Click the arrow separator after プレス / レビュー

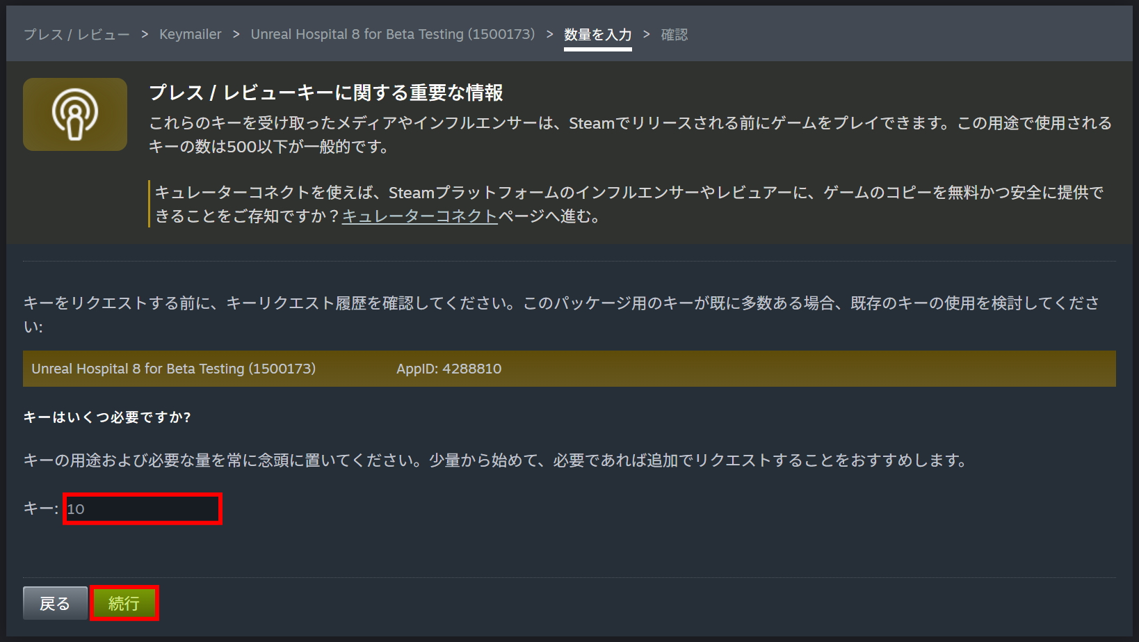pos(145,35)
